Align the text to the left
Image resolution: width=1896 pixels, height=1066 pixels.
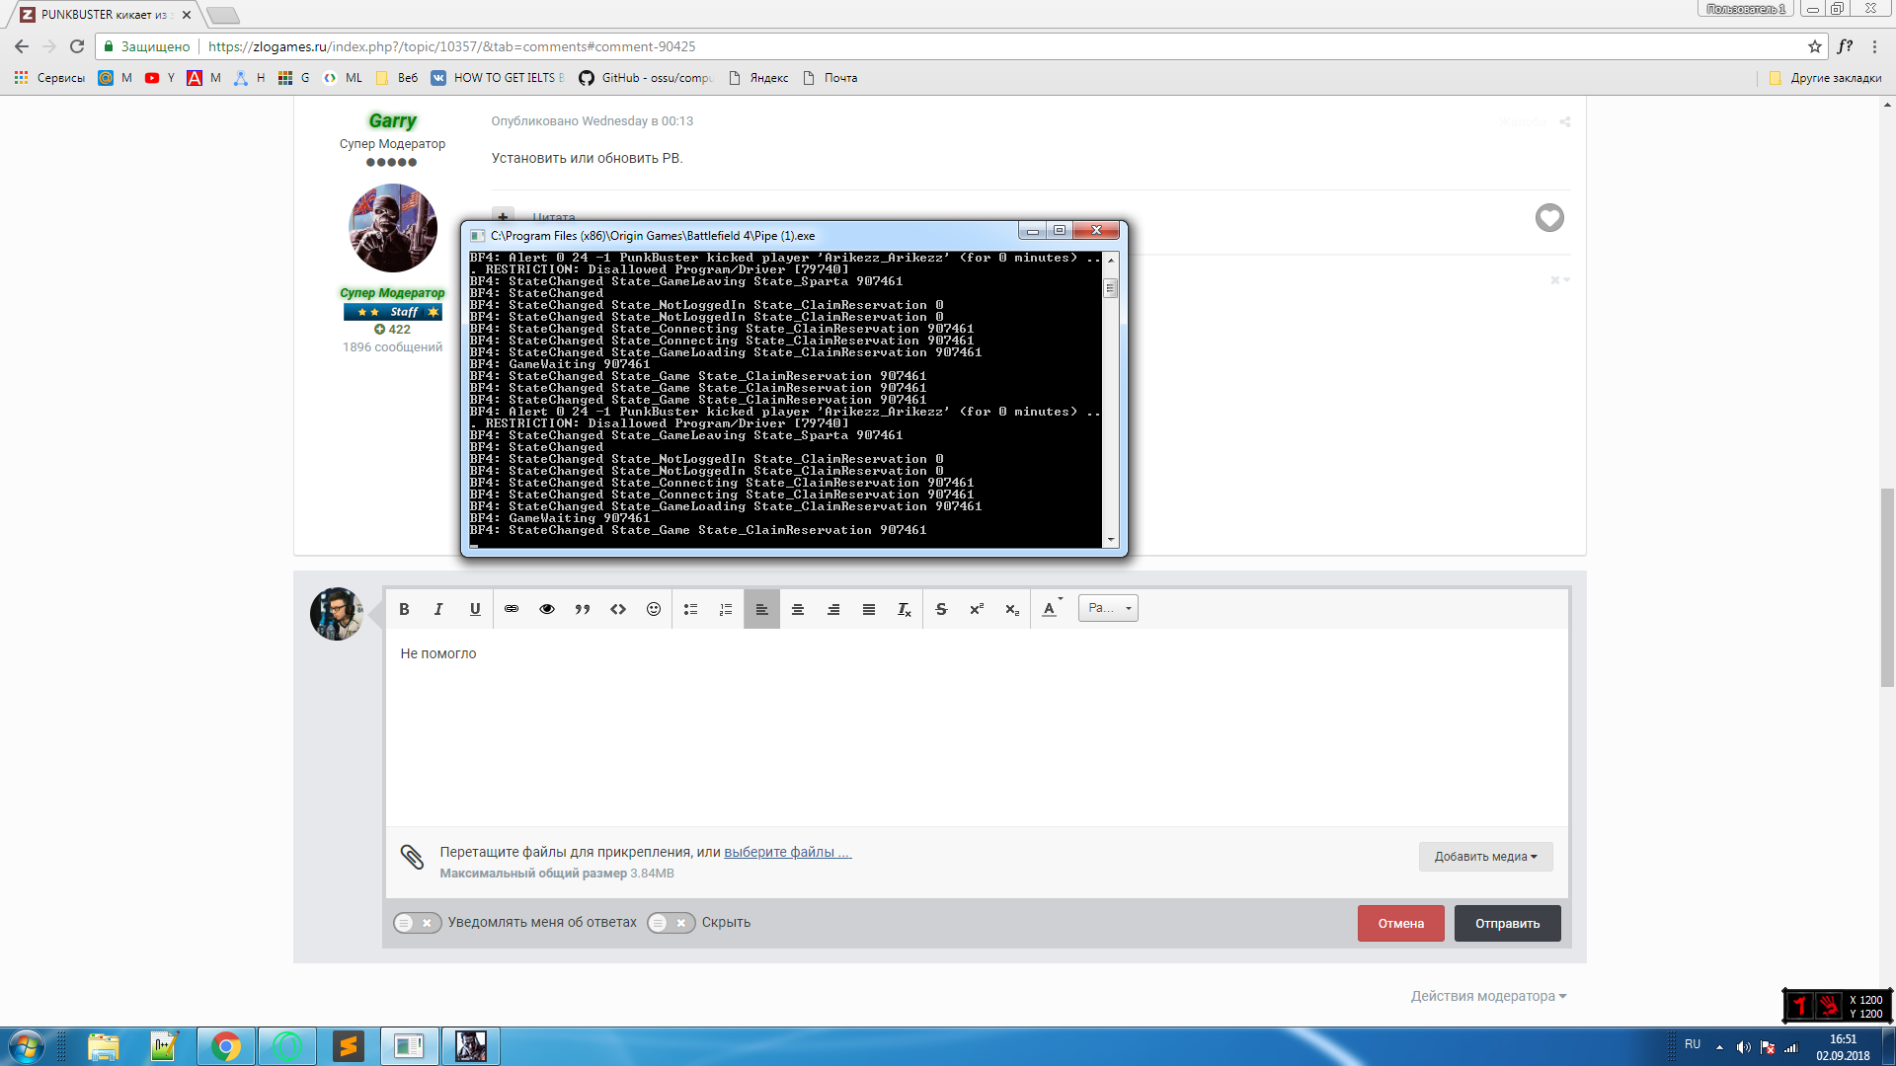point(761,609)
